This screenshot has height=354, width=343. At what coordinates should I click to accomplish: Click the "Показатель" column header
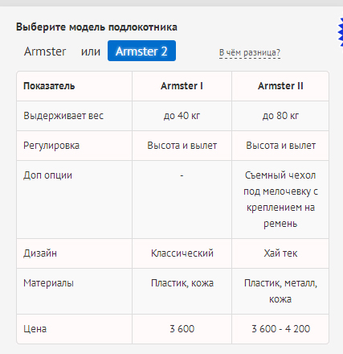[x=49, y=86]
